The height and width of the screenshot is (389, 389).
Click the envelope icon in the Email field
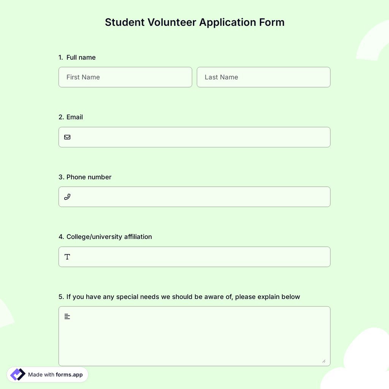coord(67,137)
